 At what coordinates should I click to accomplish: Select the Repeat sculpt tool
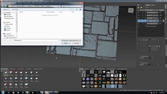coord(6,79)
